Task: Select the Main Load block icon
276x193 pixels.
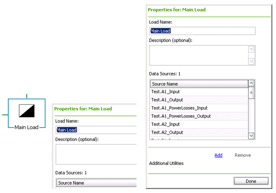Action: 27,111
